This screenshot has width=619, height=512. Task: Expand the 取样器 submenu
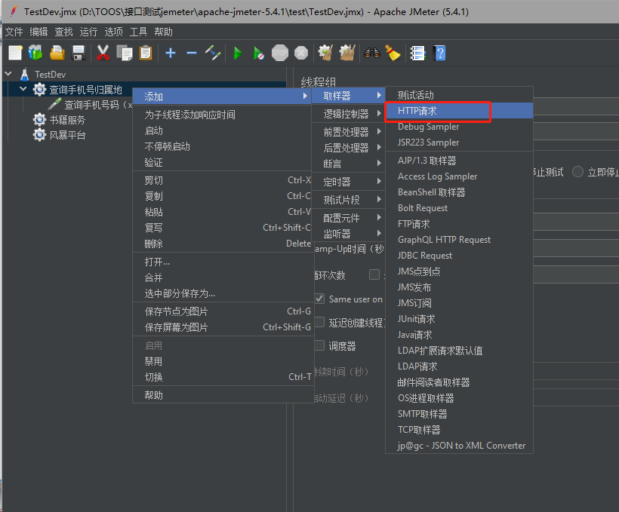click(x=348, y=96)
